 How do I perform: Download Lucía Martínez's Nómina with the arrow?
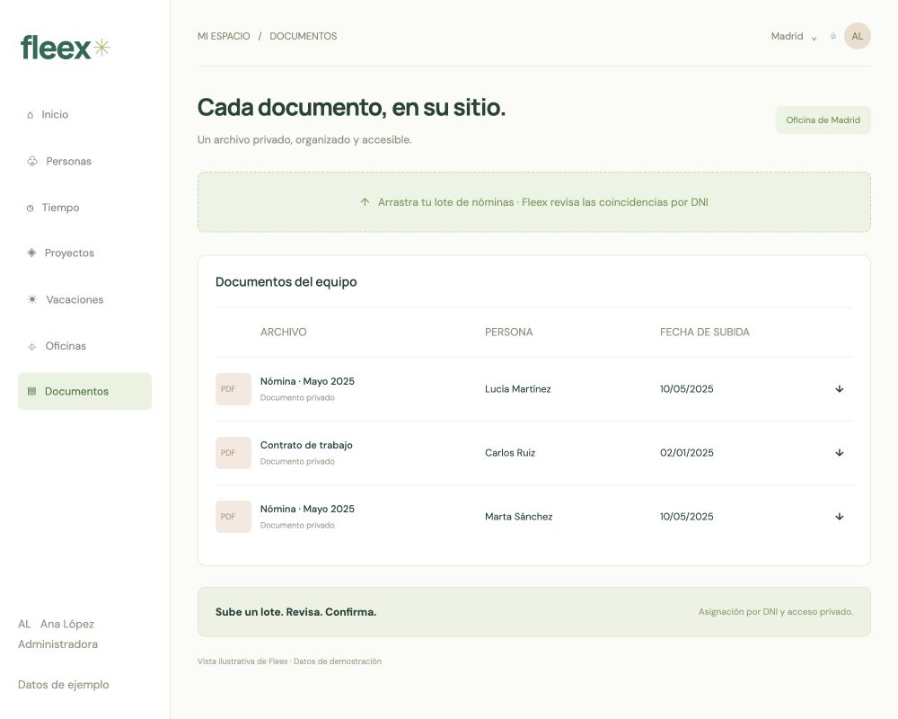click(x=839, y=389)
